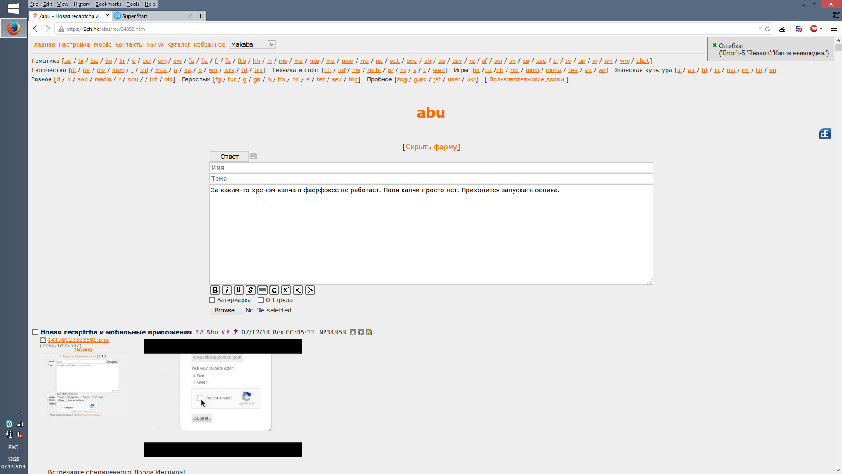Click into the Тема subject field

point(431,179)
